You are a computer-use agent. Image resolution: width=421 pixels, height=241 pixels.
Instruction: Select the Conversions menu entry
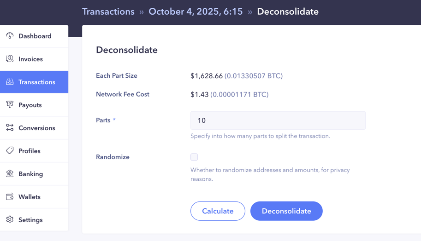pyautogui.click(x=36, y=128)
